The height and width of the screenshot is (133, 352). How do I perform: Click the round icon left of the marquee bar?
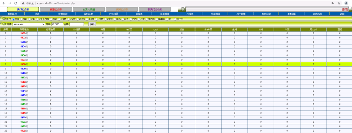tap(183, 9)
